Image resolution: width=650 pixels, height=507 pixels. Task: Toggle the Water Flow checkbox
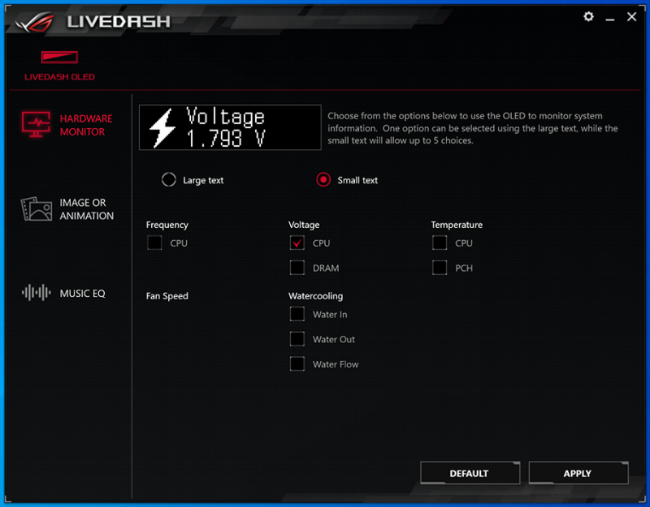coord(297,363)
